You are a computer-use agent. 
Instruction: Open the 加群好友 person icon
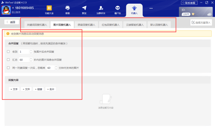(101, 8)
